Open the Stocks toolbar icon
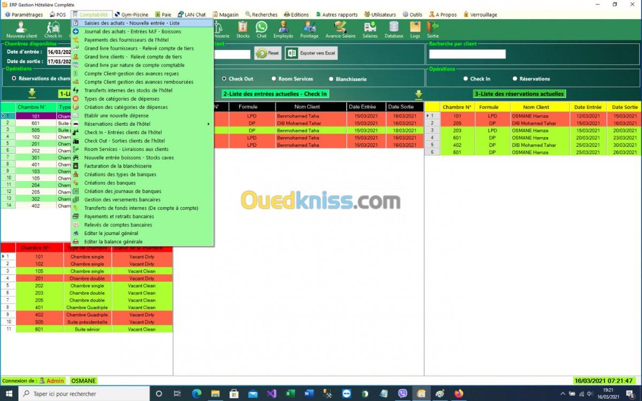 tap(243, 29)
